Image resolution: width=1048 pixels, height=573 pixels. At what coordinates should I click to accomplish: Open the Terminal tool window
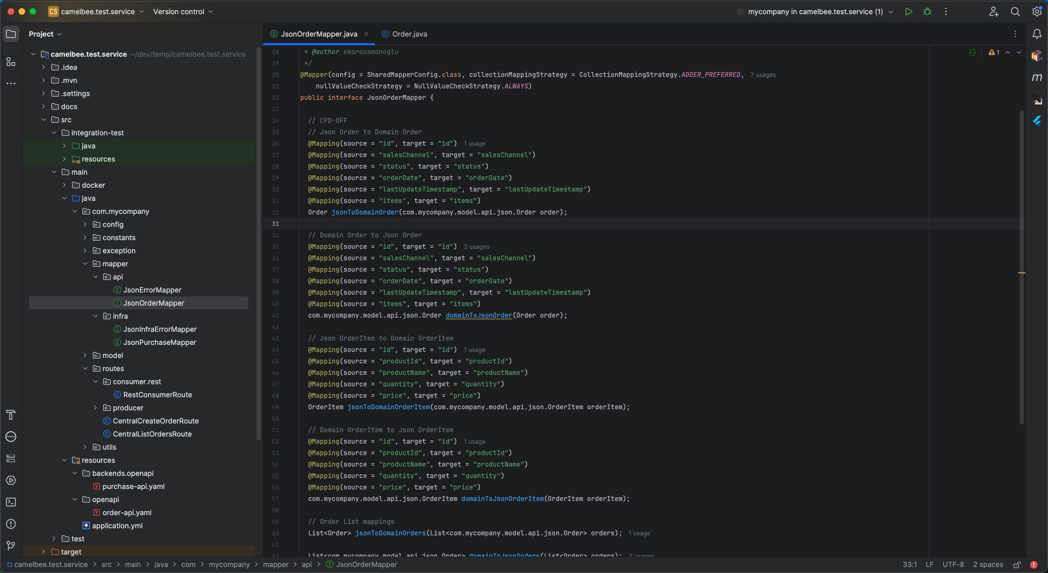click(x=11, y=502)
